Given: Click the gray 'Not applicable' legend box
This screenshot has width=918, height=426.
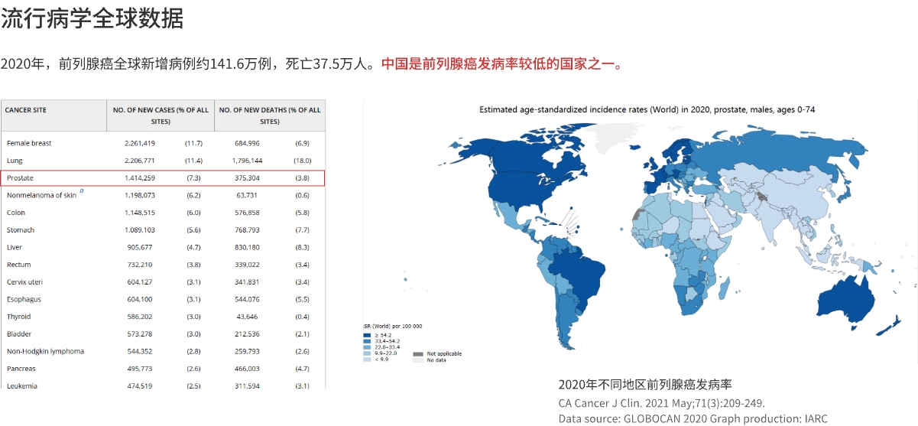Looking at the screenshot, I should coord(418,354).
